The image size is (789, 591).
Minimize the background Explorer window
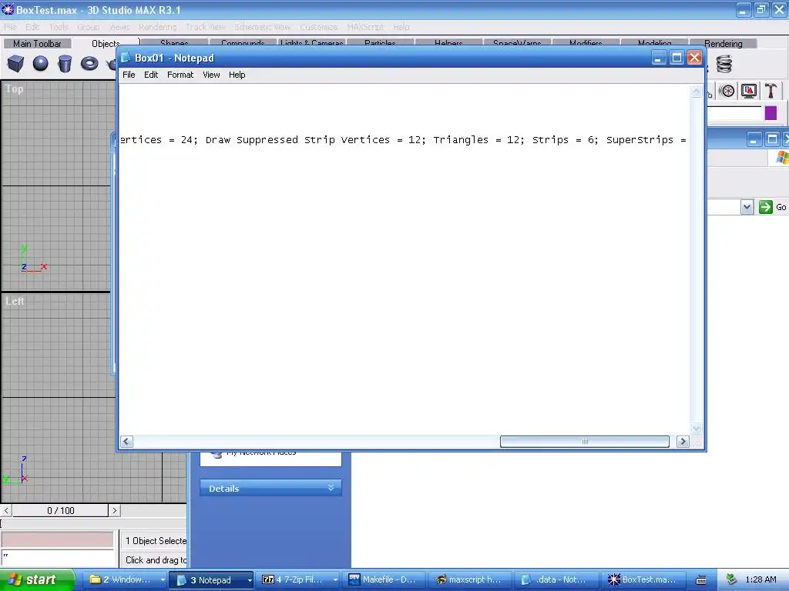coord(754,139)
